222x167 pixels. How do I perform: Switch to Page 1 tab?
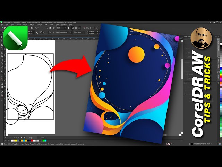point(31,138)
